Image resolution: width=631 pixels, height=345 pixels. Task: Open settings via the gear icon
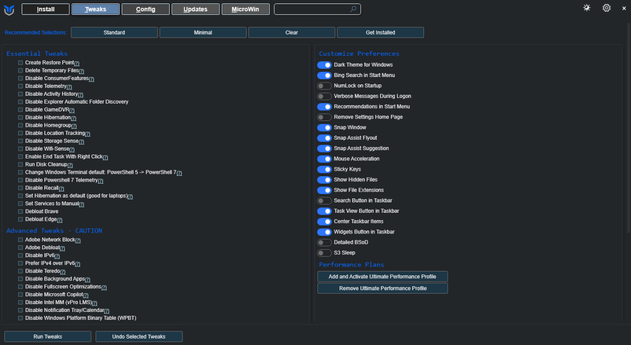[607, 8]
